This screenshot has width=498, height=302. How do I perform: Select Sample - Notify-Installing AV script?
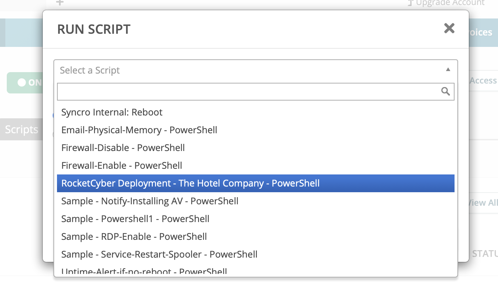[255, 201]
